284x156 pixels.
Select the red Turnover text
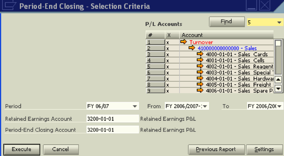tap(201, 43)
